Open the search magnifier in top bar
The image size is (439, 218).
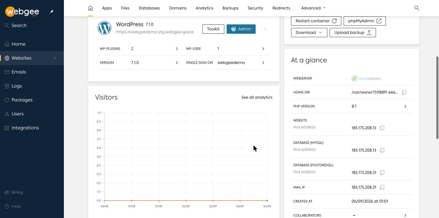tap(417, 8)
